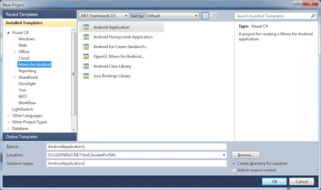Screen dimensions: 321x190
Task: Select the Android Honeycomb Application icon
Action: (86, 37)
